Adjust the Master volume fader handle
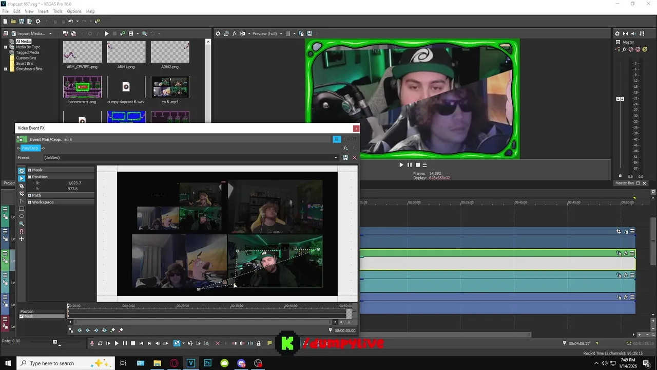The image size is (657, 370). (620, 99)
